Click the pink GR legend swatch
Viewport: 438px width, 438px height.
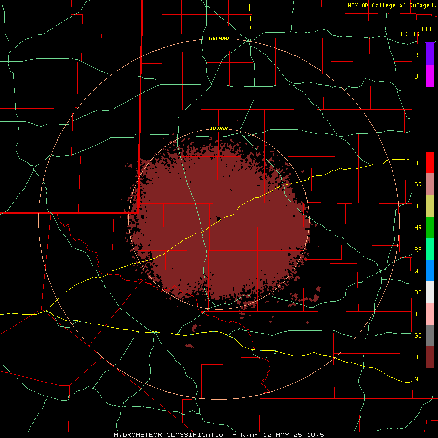coord(430,184)
